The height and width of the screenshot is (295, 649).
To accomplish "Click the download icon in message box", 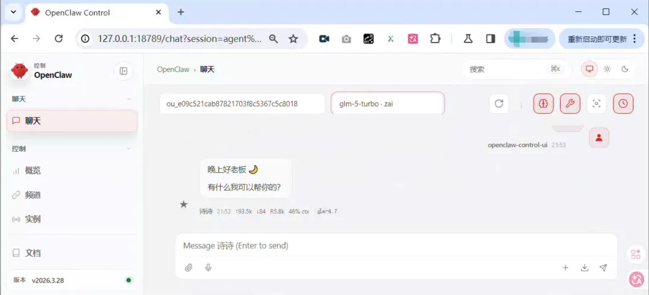I will tap(585, 268).
